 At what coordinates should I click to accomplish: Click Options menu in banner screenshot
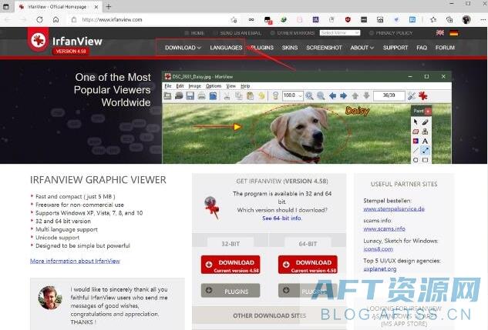point(214,86)
